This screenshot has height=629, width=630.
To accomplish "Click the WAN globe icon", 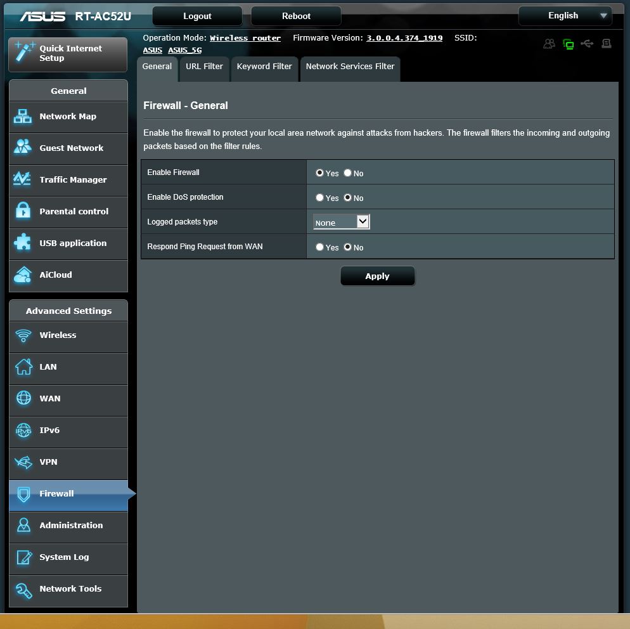I will pos(23,398).
